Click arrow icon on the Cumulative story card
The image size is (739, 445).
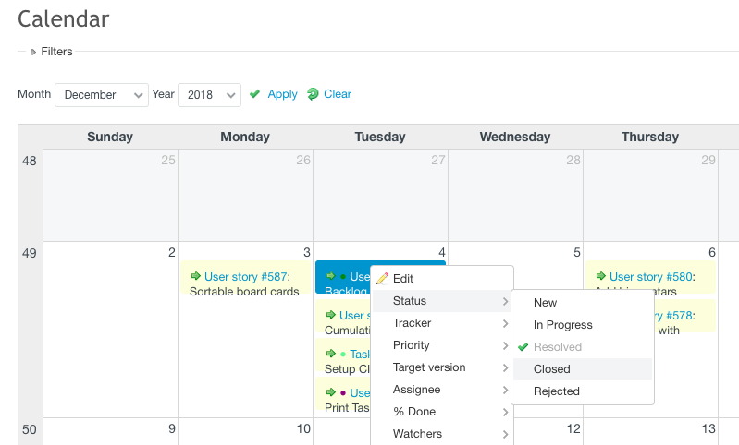tap(330, 315)
